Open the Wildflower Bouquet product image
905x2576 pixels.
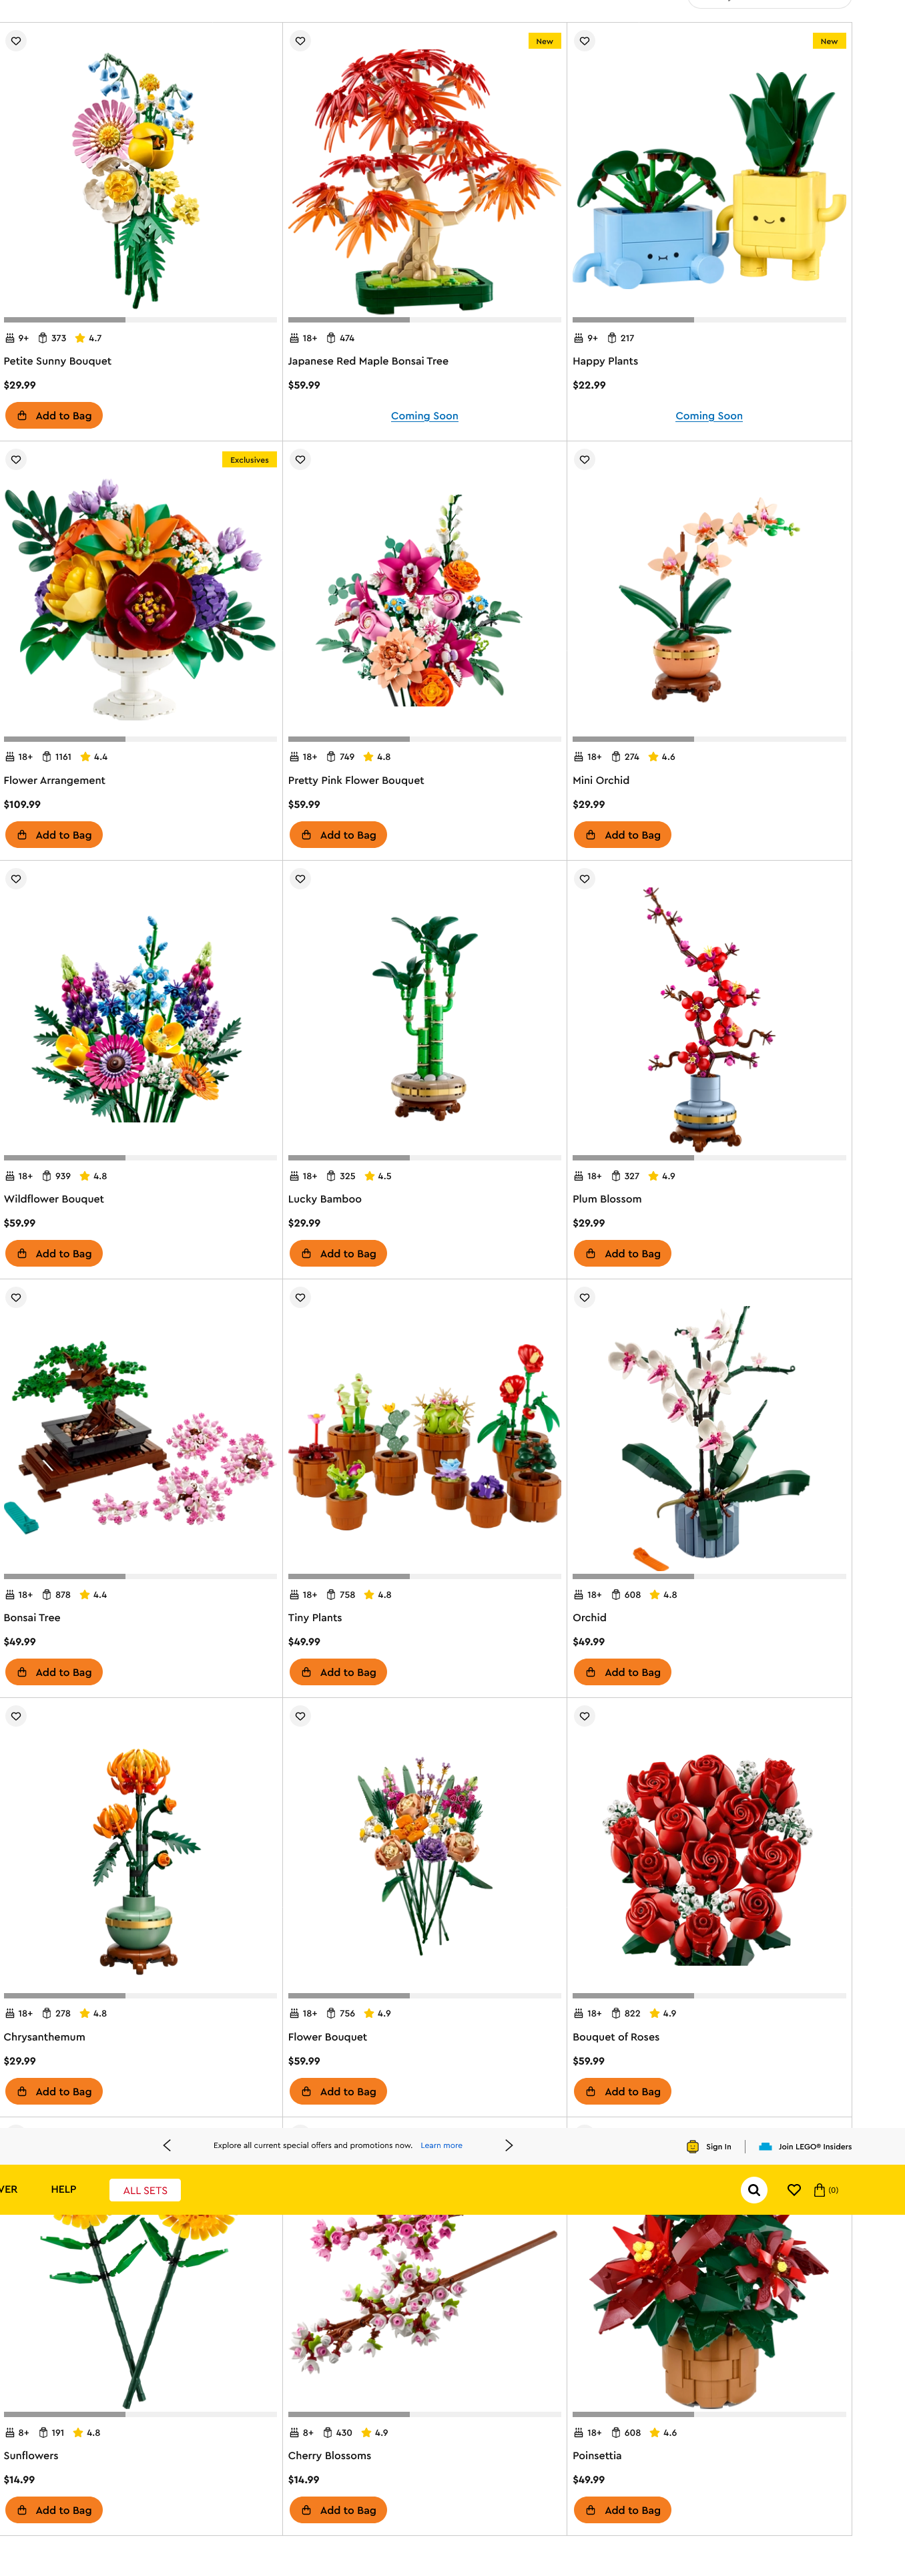click(140, 1015)
